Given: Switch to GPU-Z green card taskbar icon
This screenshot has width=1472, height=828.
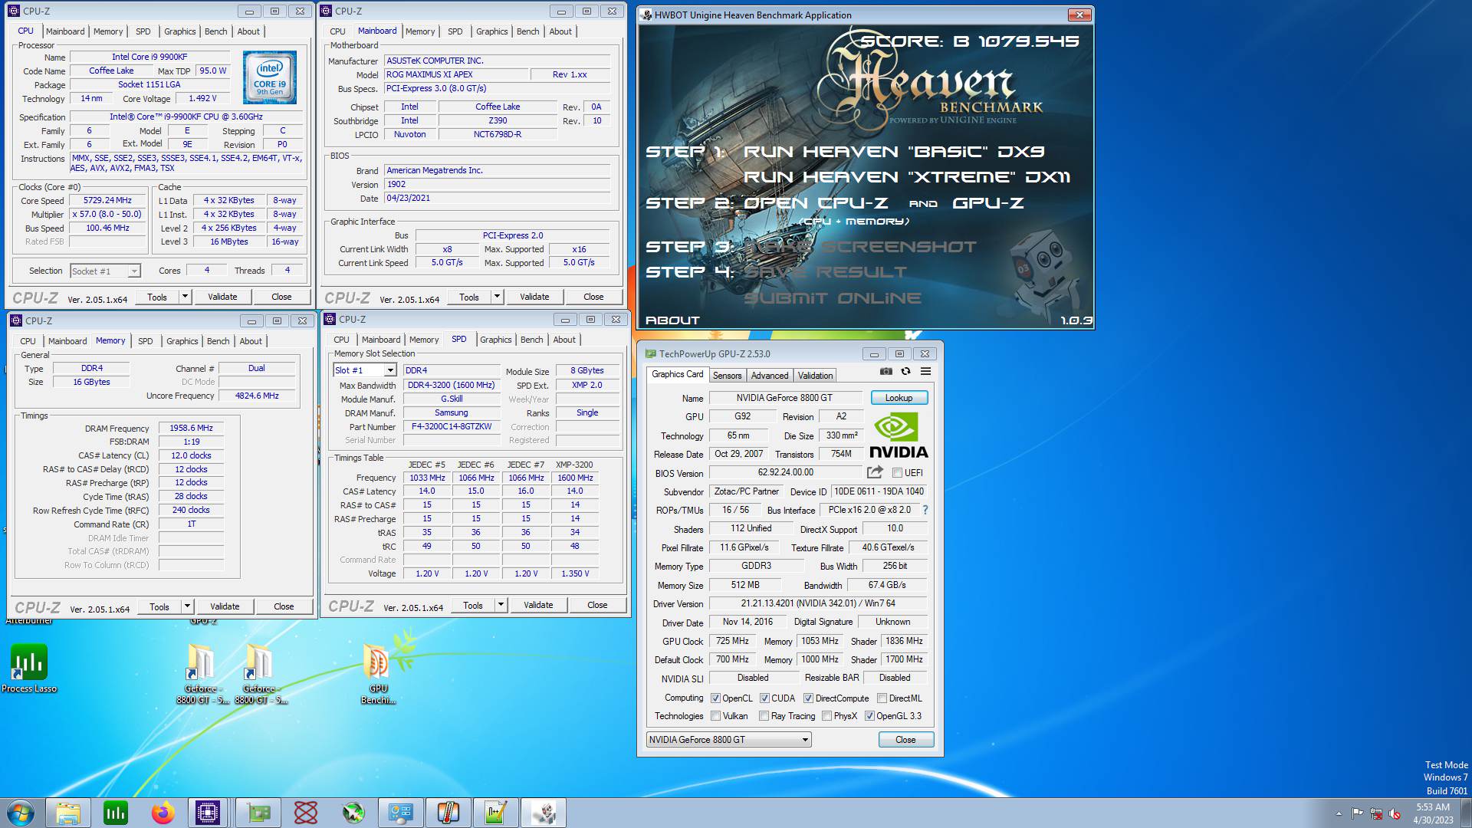Looking at the screenshot, I should (258, 813).
